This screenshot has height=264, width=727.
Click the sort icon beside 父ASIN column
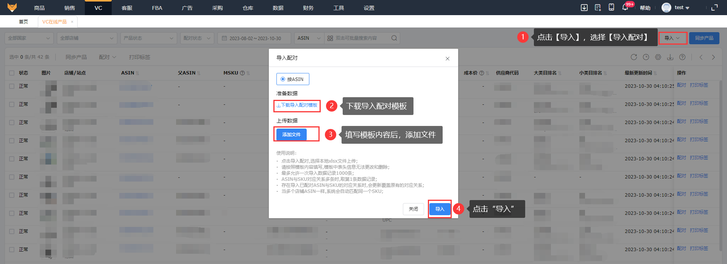click(x=199, y=73)
